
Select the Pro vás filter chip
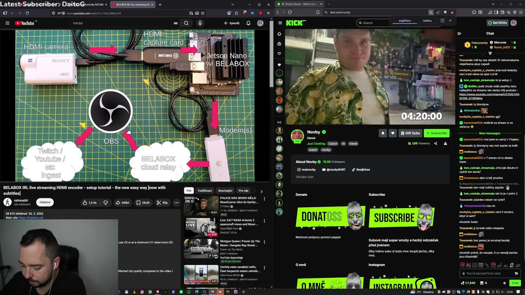pyautogui.click(x=244, y=191)
